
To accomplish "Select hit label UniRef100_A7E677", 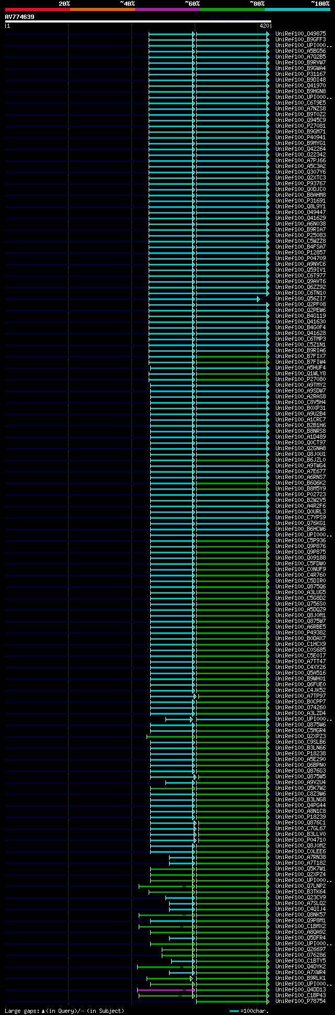I will 300,472.
